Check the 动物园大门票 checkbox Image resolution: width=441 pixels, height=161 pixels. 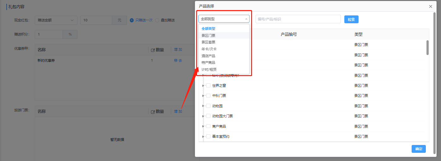[208, 116]
